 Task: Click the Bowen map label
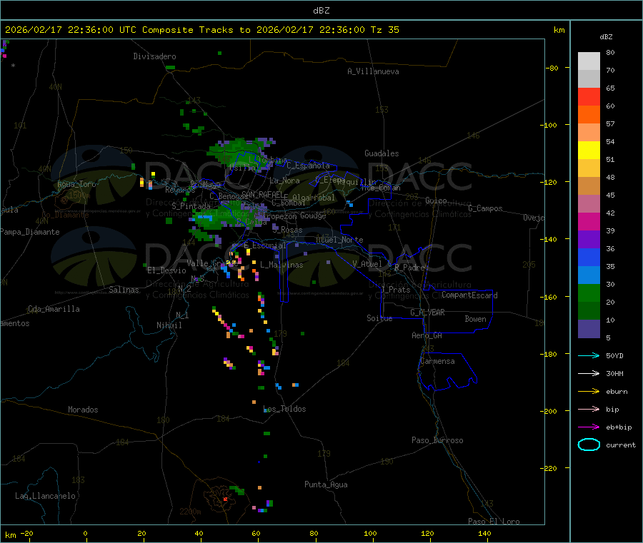click(x=475, y=319)
